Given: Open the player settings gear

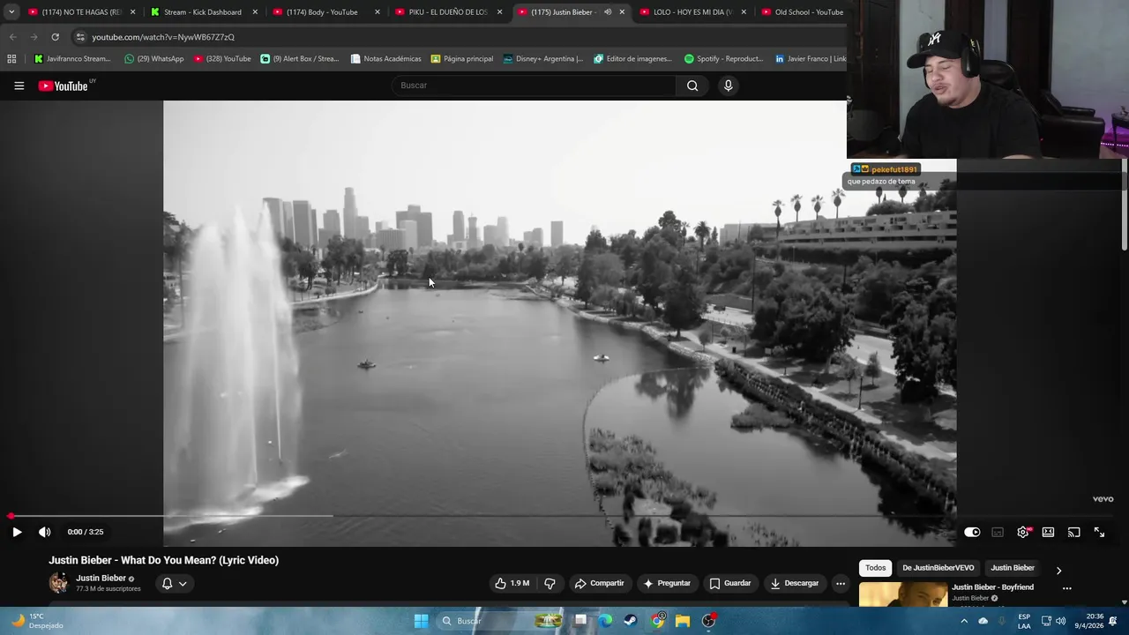Looking at the screenshot, I should click(1023, 532).
